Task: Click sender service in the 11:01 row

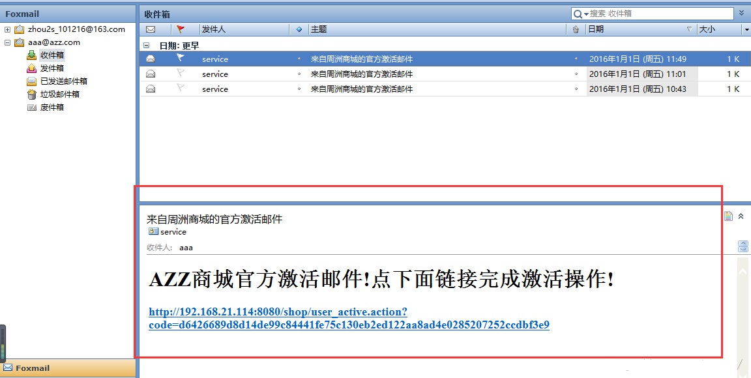Action: point(215,74)
